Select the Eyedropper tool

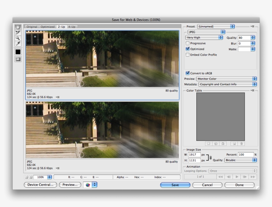click(x=18, y=44)
